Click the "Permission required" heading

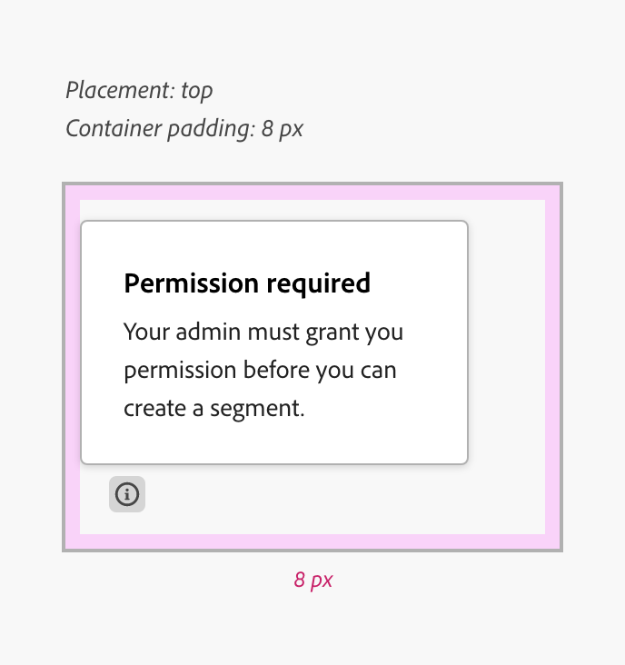point(247,283)
